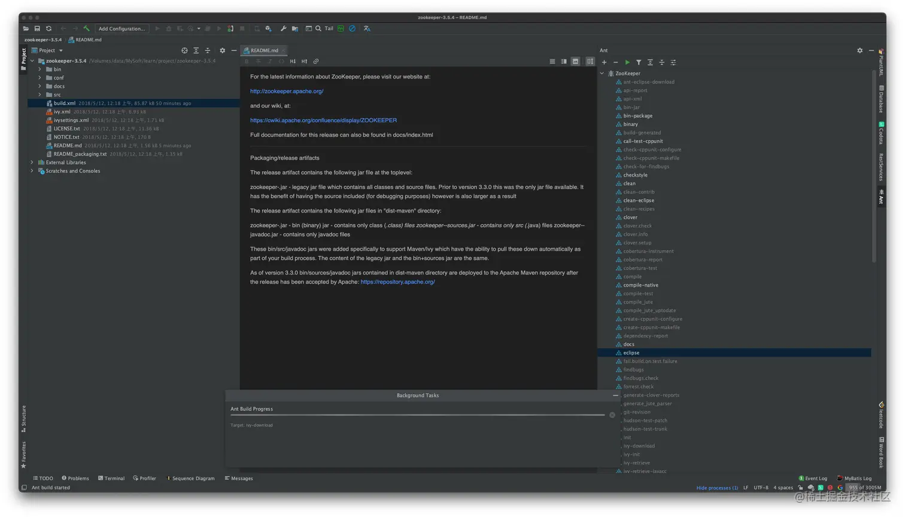Open the Messages tool window tab
905x517 pixels.
pos(239,479)
